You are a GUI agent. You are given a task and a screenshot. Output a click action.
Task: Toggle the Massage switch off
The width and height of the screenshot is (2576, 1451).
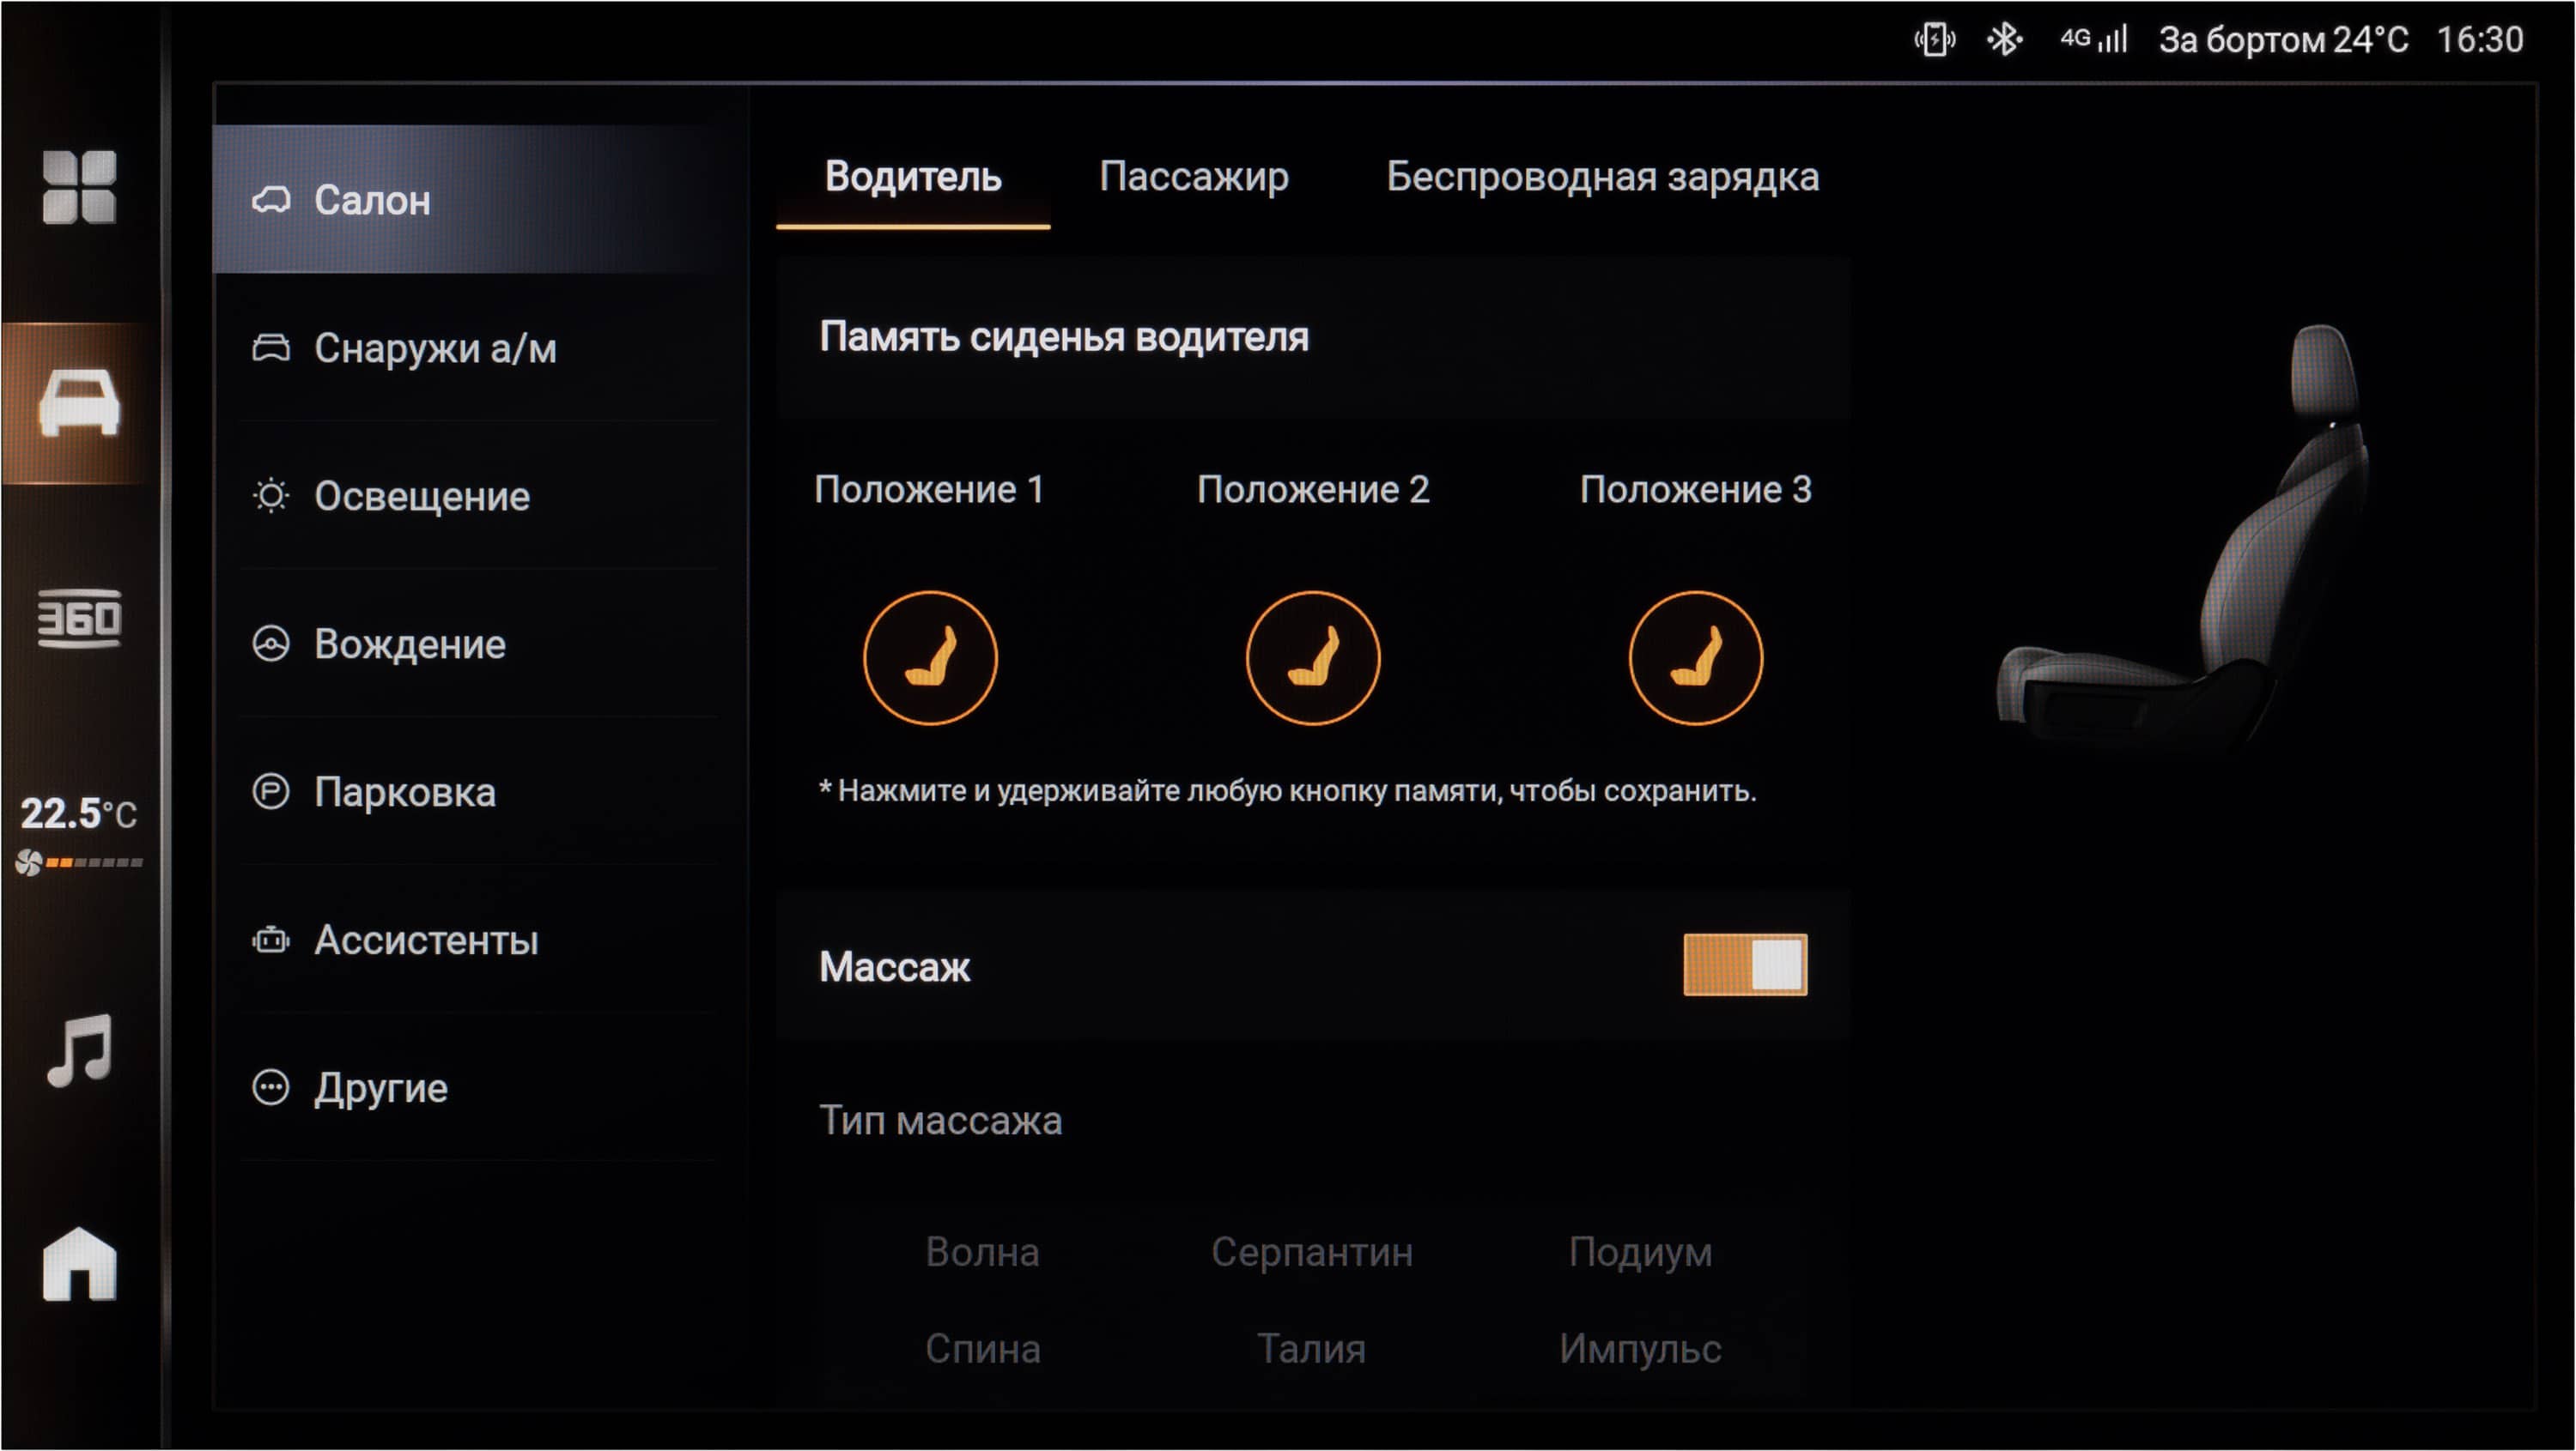pos(1745,965)
